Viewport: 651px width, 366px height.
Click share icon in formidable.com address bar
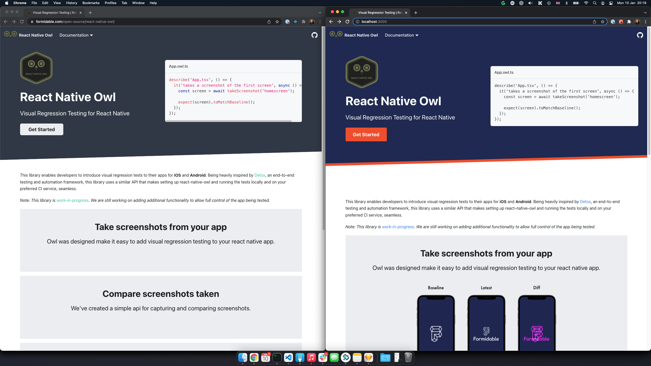pyautogui.click(x=269, y=22)
